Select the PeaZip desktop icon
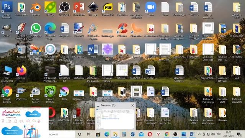 pyautogui.click(x=50, y=9)
